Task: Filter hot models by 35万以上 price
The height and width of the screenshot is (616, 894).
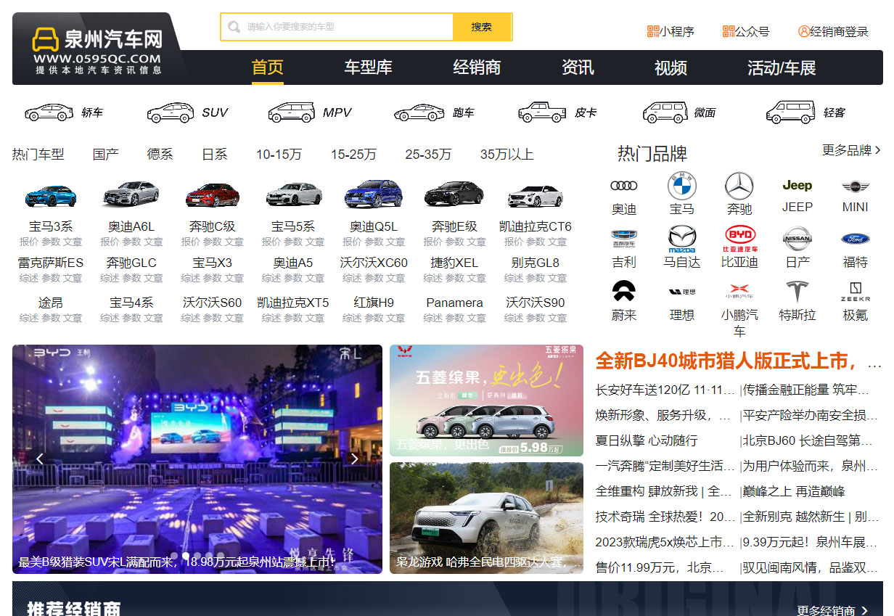Action: coord(507,155)
